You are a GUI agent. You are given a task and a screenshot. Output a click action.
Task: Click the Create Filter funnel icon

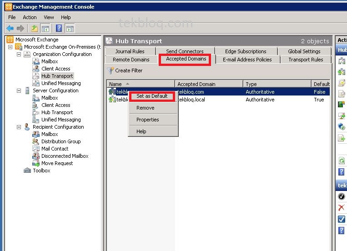(x=110, y=70)
